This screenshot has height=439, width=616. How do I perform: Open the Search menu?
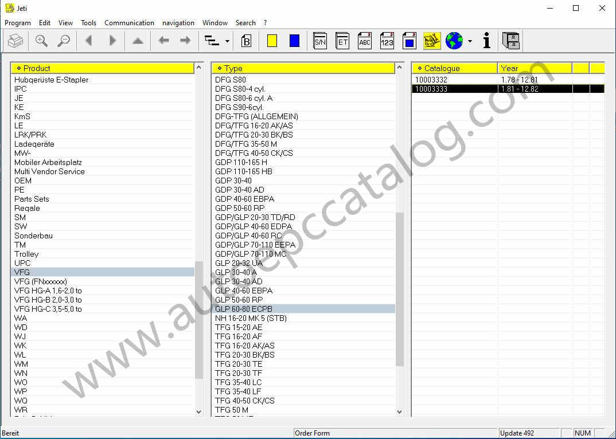click(245, 23)
